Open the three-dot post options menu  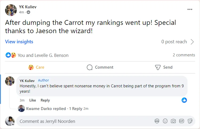[190, 9]
